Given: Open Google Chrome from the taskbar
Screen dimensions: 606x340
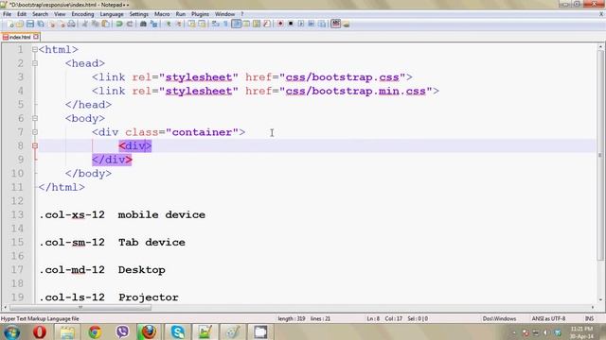Looking at the screenshot, I should (95, 331).
